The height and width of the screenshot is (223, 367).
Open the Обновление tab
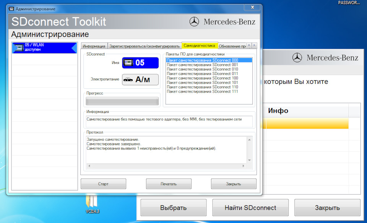232,46
